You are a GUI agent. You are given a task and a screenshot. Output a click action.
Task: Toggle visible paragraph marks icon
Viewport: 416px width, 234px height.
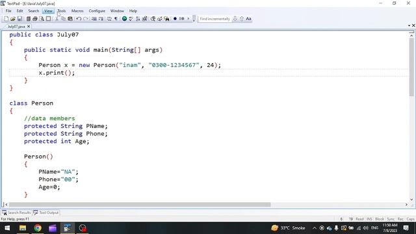point(116,19)
